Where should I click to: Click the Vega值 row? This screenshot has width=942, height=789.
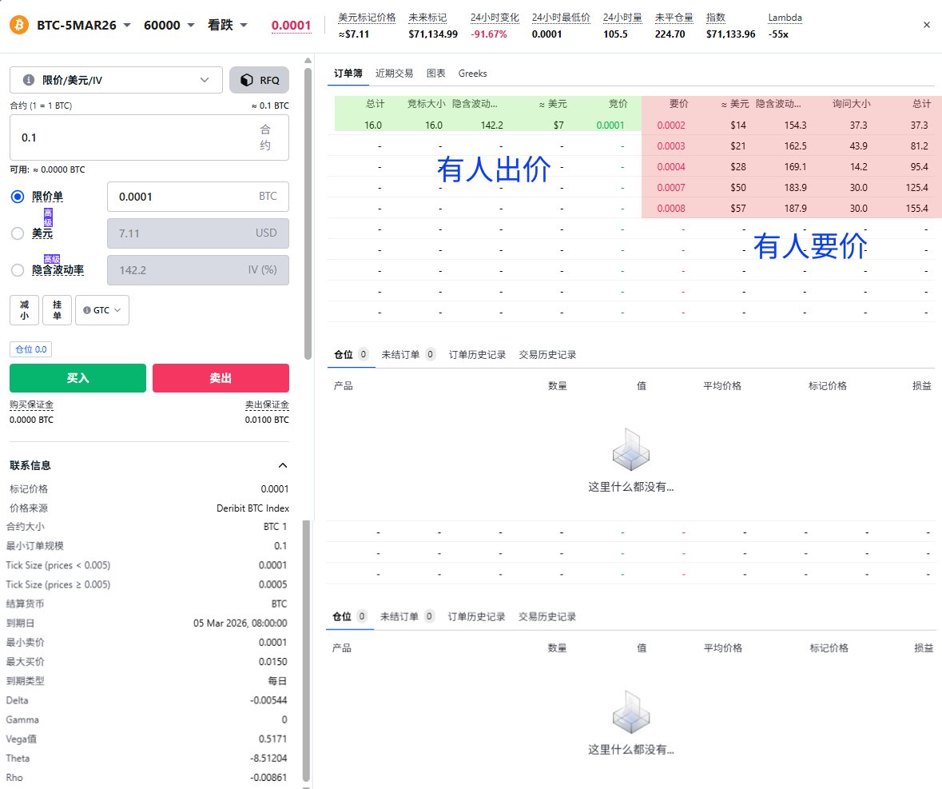click(x=146, y=739)
